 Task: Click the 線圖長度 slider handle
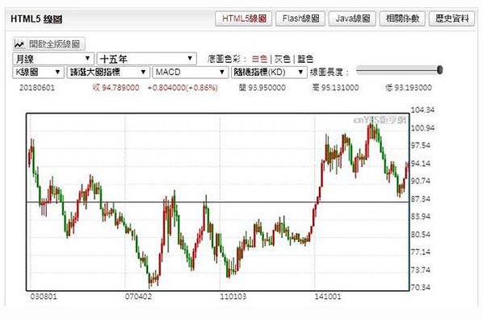coord(440,70)
